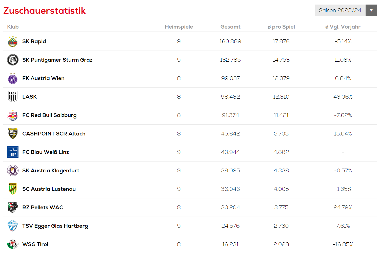Click the SK Rapid club crest
The width and height of the screenshot is (380, 254).
pyautogui.click(x=13, y=41)
